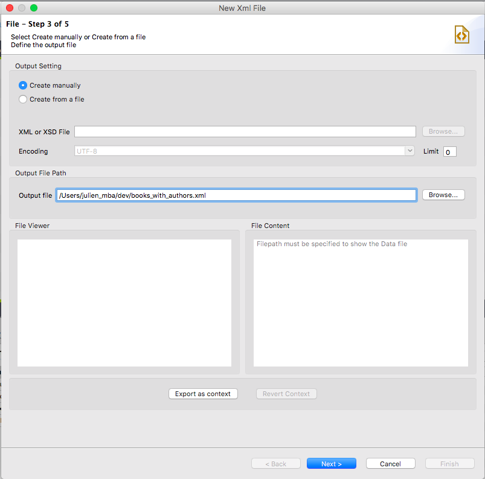Select the Create from a file radio button
The width and height of the screenshot is (485, 479).
click(x=22, y=99)
